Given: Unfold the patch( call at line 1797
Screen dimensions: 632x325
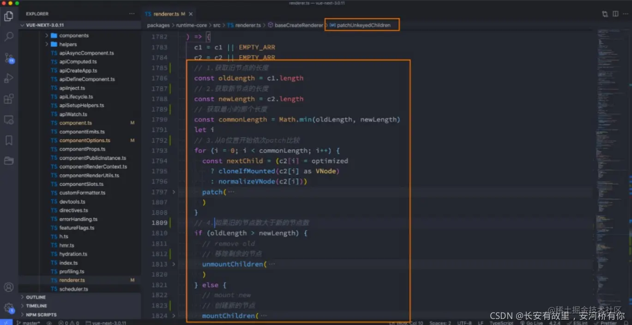Looking at the screenshot, I should [174, 192].
